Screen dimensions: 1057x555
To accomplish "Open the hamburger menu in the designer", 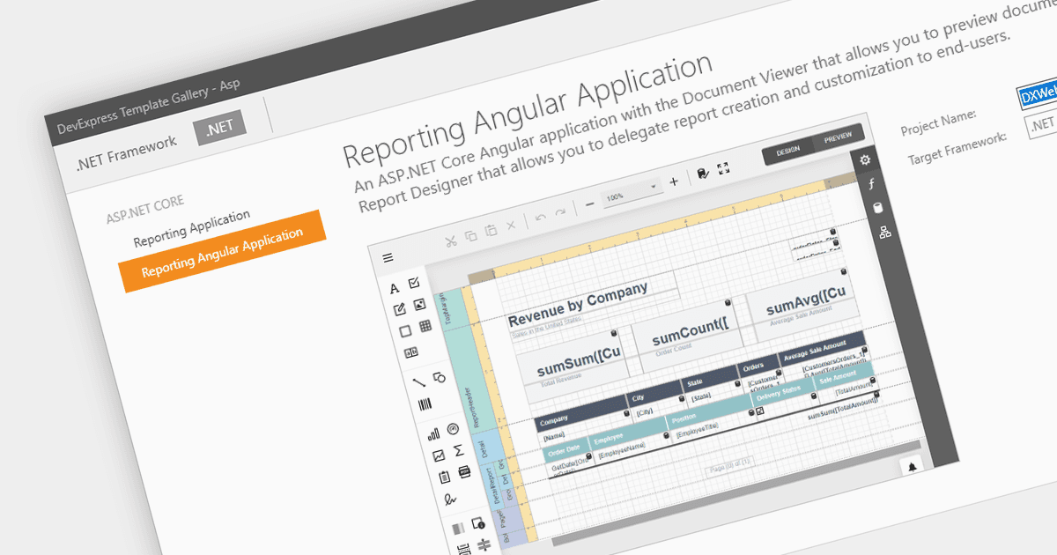I will pos(388,258).
